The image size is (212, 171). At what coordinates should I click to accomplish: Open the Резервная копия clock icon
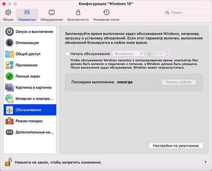[x=106, y=12]
